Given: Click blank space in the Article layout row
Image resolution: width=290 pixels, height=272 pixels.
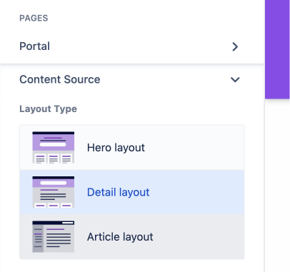Looking at the screenshot, I should (199, 237).
